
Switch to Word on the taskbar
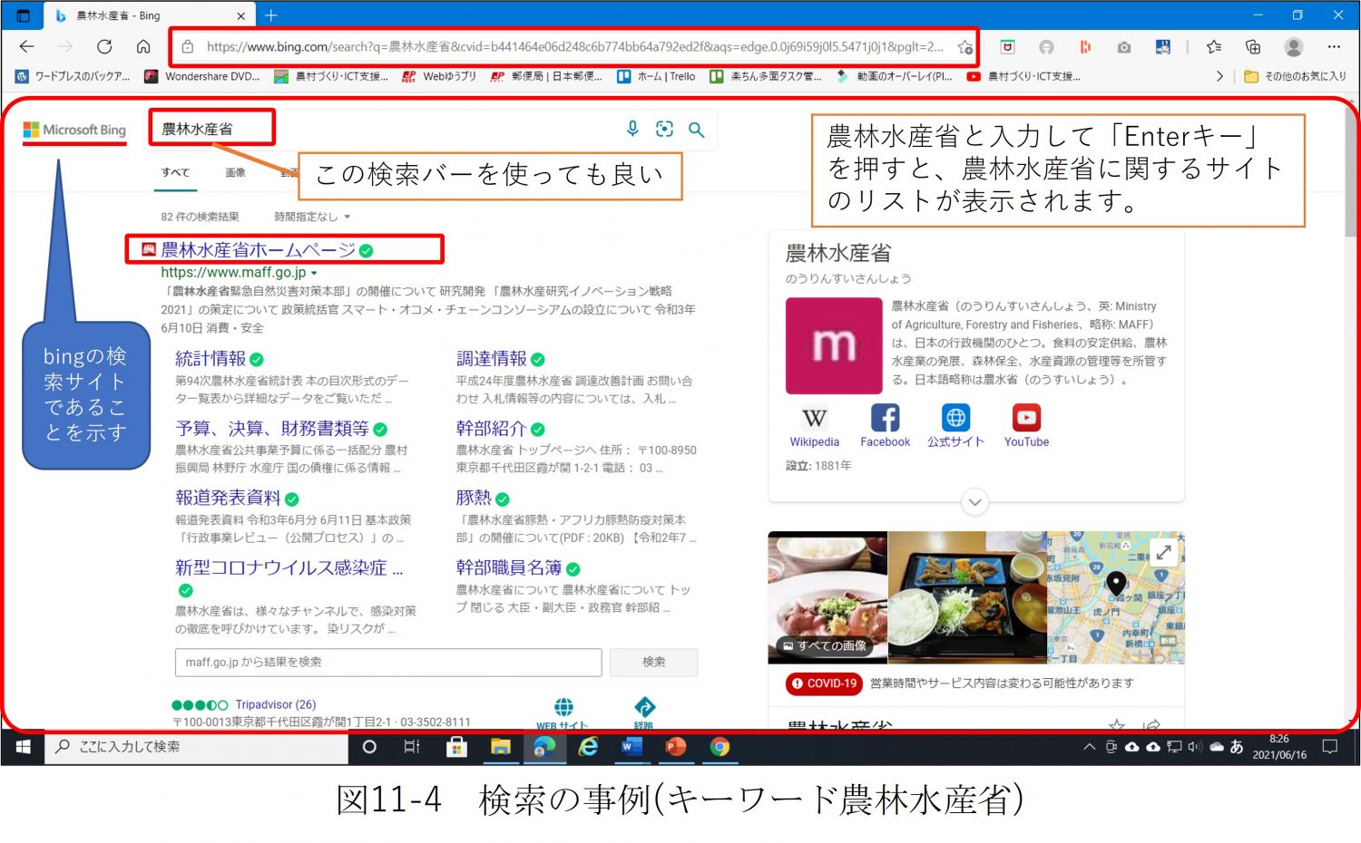click(632, 747)
